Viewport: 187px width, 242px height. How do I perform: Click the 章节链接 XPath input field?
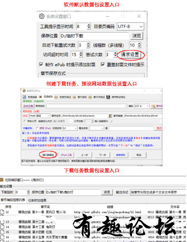(143, 116)
